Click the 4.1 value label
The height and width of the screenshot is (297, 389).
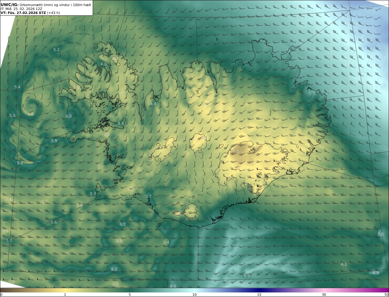344,265
